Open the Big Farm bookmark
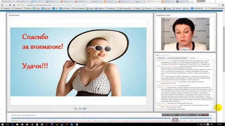The height and width of the screenshot is (126, 225). tap(46, 8)
